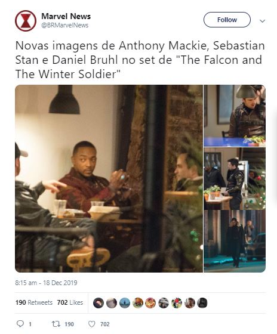
Task: View the 190 Retweets list
Action: pyautogui.click(x=34, y=302)
